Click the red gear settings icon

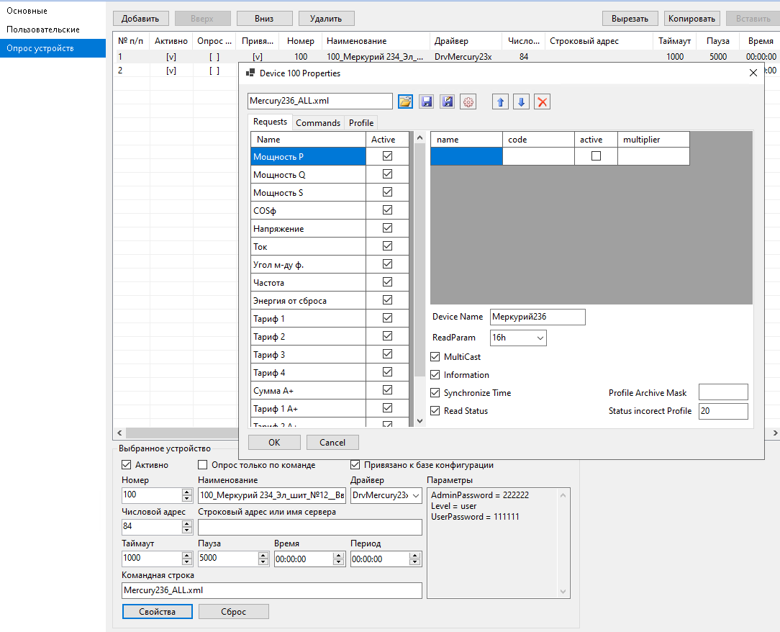coord(468,101)
